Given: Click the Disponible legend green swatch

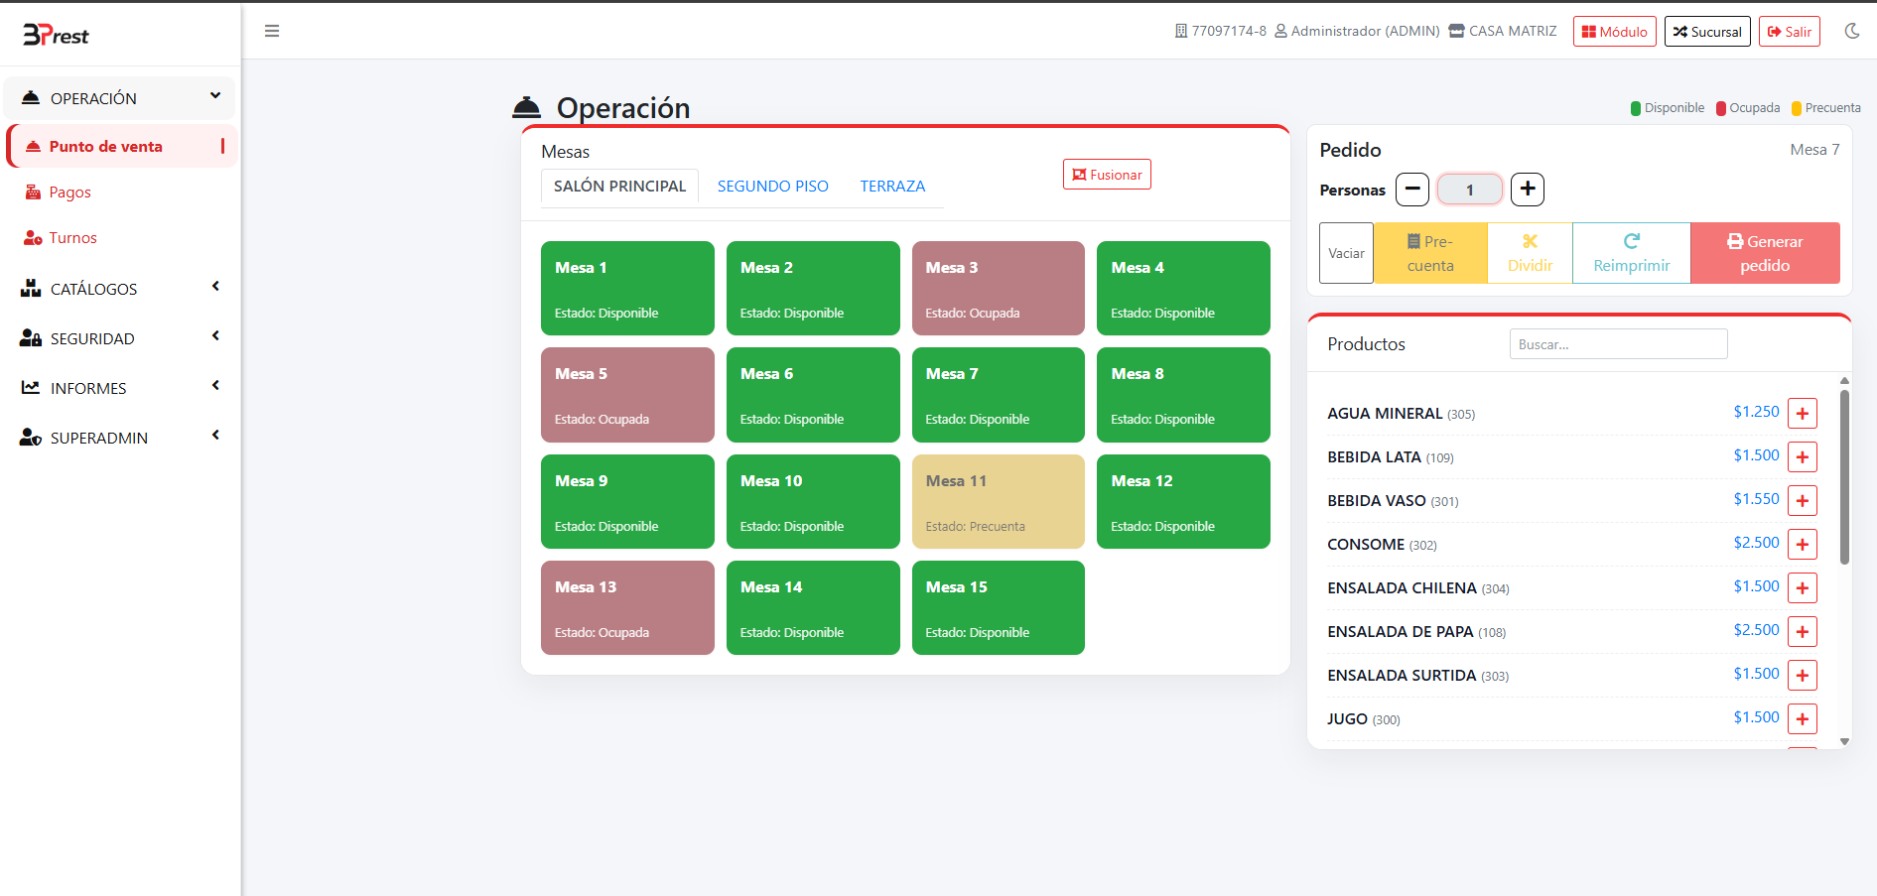Looking at the screenshot, I should click(x=1636, y=108).
